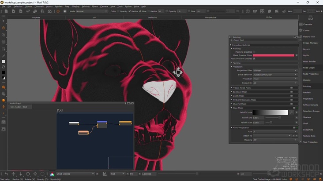Click the New Project icon in toolbar
Viewport: 323px width, 181px height.
(x=6, y=11)
